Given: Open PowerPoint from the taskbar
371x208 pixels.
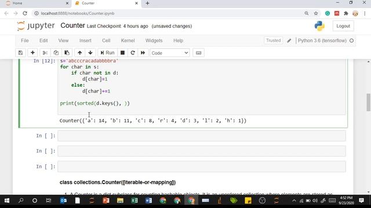Looking at the screenshot, I should pos(106,200).
